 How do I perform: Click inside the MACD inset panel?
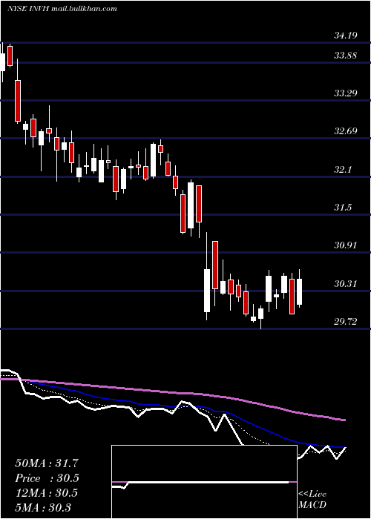(204, 482)
